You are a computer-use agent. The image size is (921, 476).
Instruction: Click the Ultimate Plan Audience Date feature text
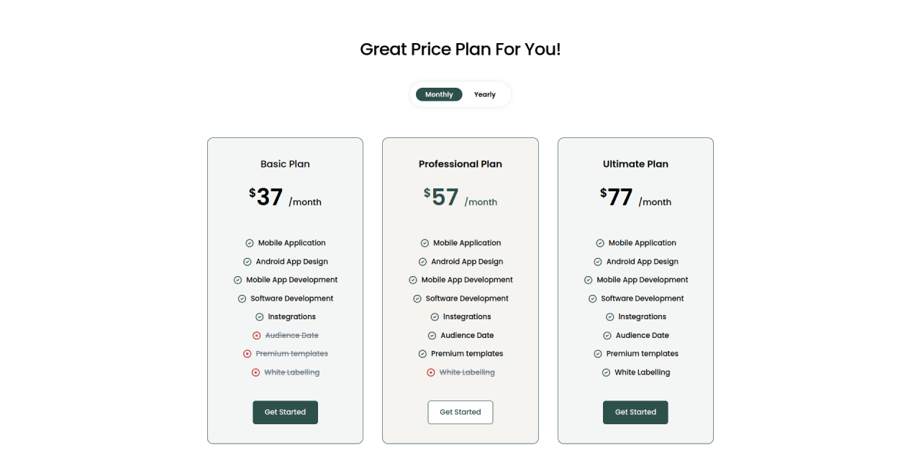[x=643, y=336]
